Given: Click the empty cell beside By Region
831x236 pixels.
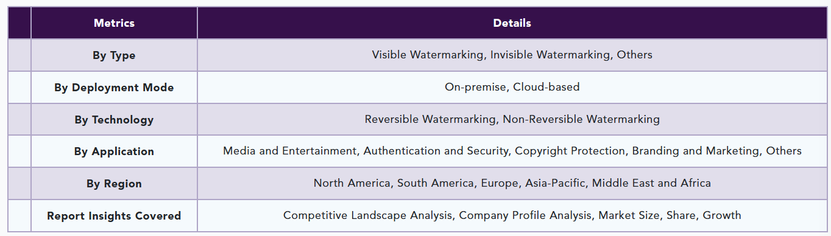Looking at the screenshot, I should (x=19, y=184).
